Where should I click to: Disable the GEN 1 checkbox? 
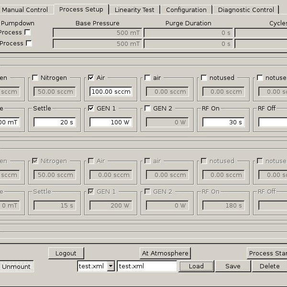pyautogui.click(x=91, y=109)
